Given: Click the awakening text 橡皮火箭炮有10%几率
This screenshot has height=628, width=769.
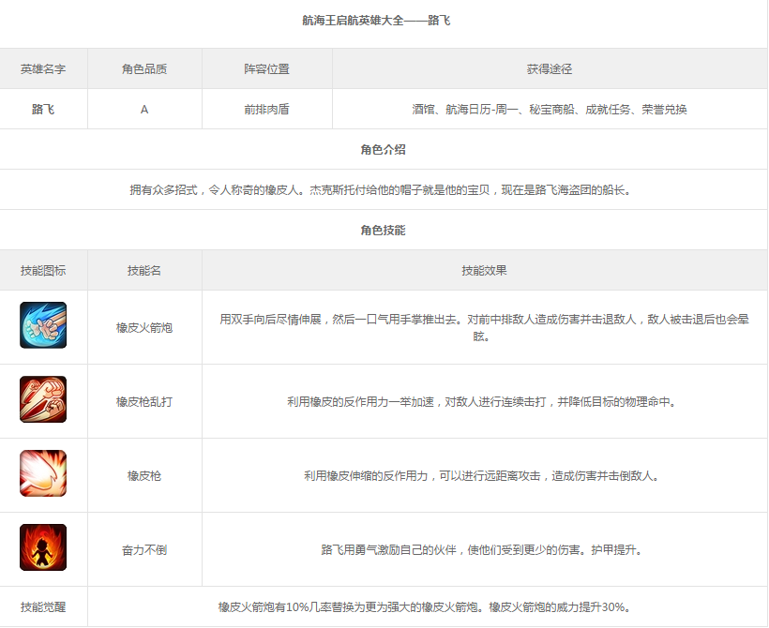Looking at the screenshot, I should [x=425, y=607].
